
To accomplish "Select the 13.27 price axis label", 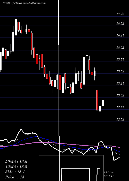I will [120, 83].
